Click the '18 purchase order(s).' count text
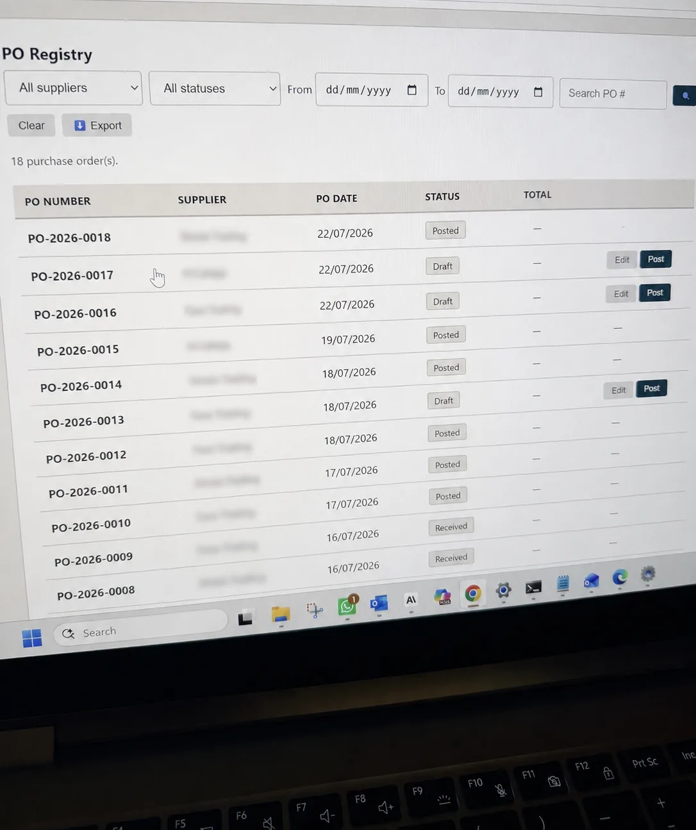This screenshot has height=830, width=696. point(64,161)
